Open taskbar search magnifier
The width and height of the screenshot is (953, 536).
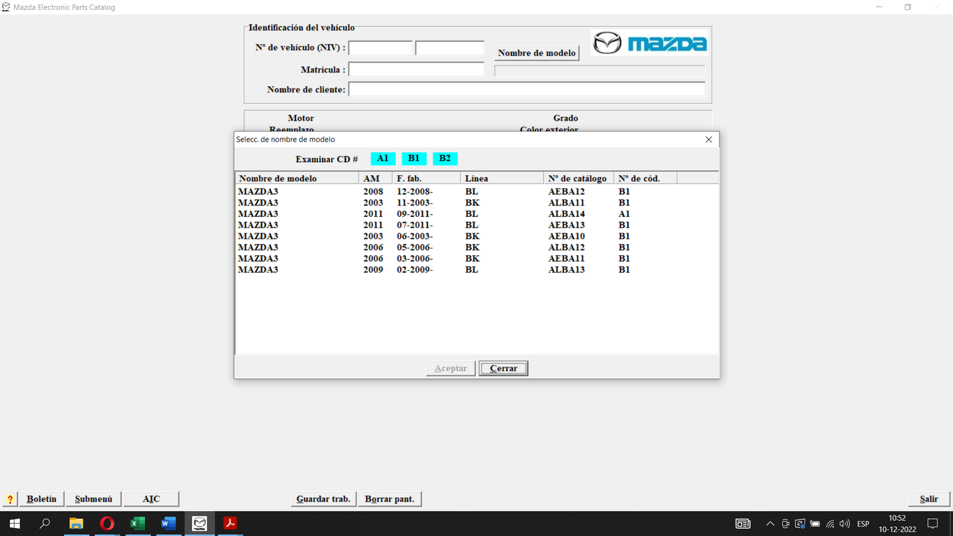45,523
